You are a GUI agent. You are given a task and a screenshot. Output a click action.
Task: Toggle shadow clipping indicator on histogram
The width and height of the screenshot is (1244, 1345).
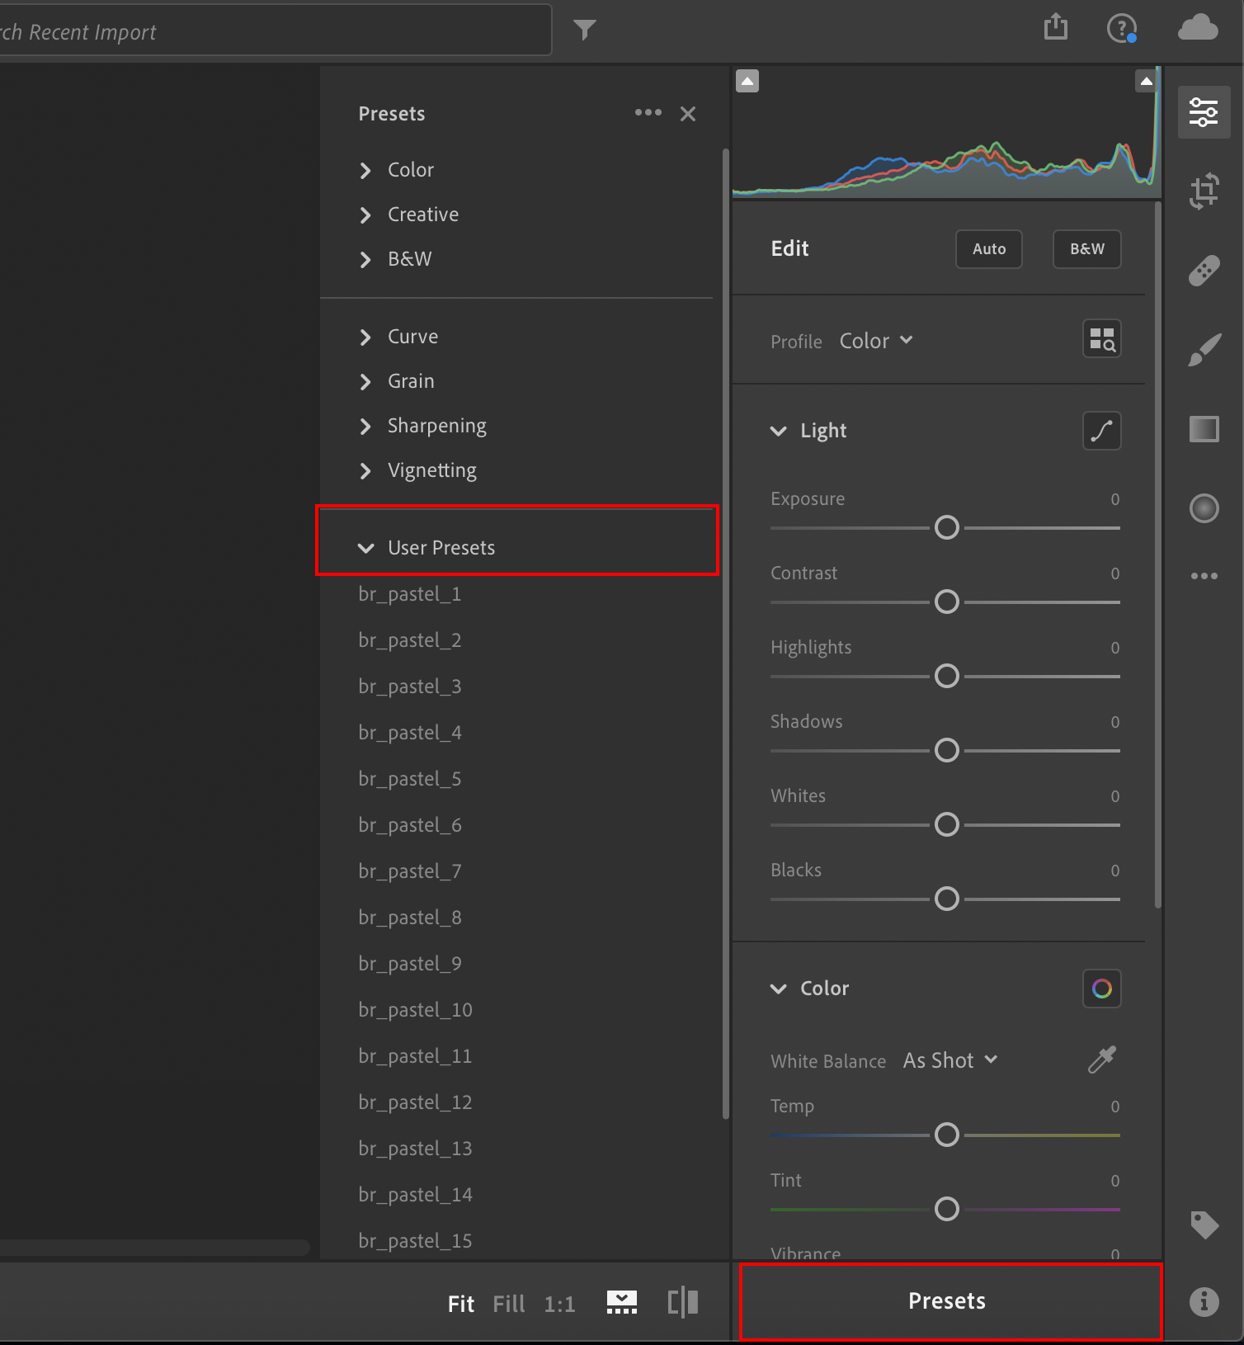click(x=747, y=81)
